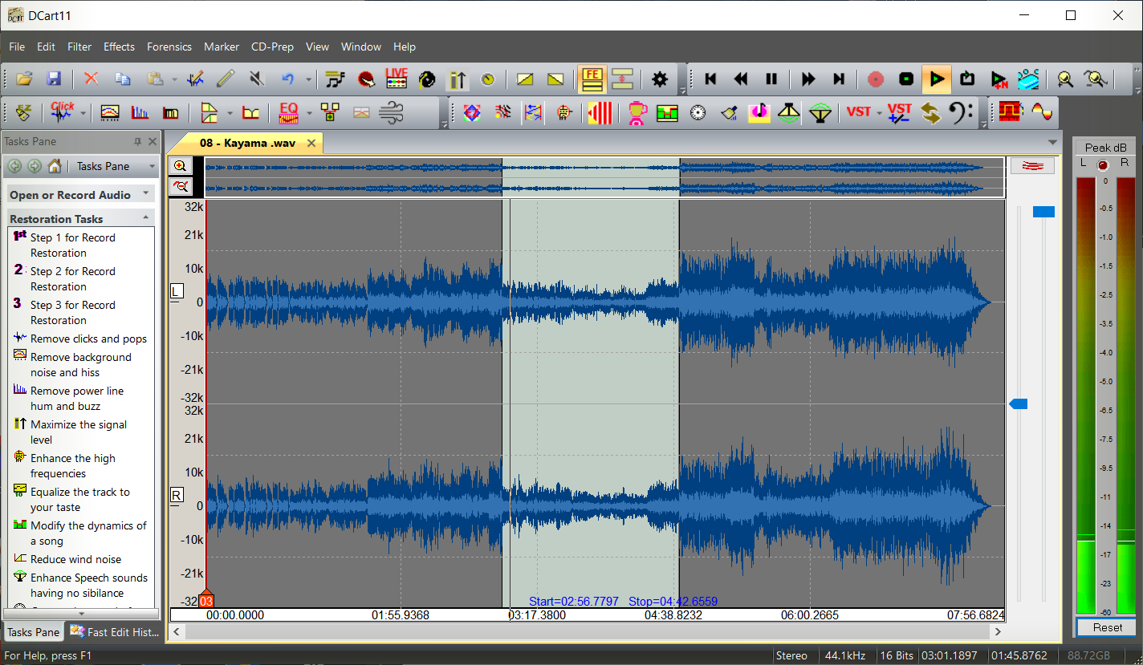Click the Remove clicks and pops task

[88, 339]
